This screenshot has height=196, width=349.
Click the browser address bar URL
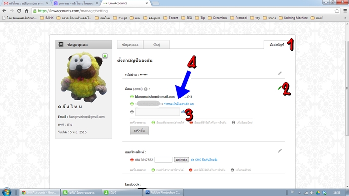click(x=73, y=11)
